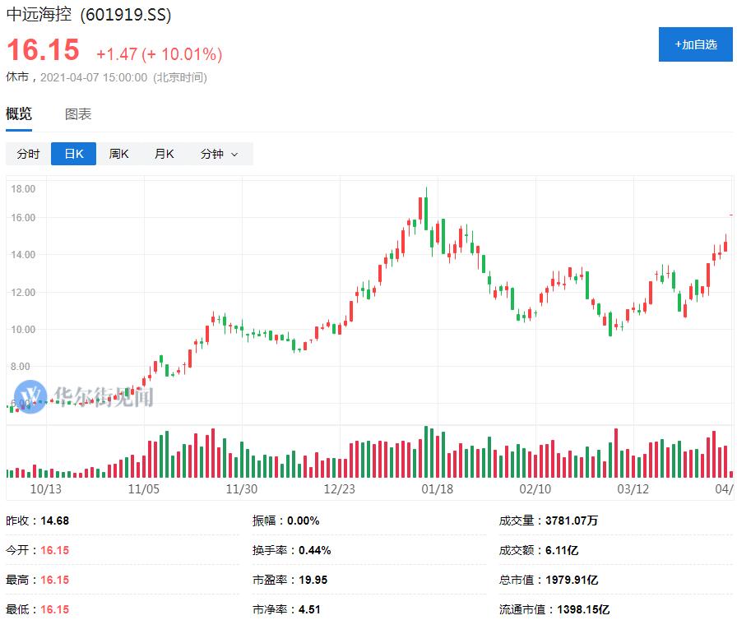Switch to the 概览 overview tab
The width and height of the screenshot is (737, 620).
click(x=19, y=113)
